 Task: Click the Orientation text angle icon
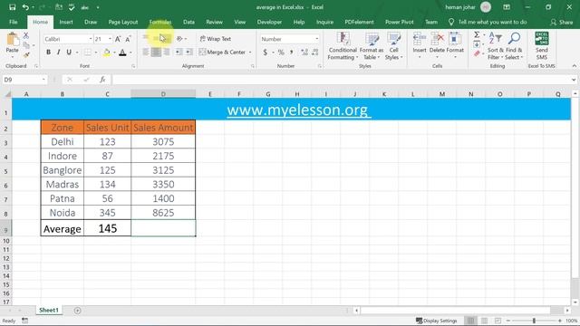click(179, 38)
